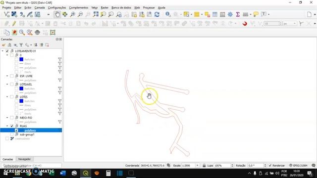317x178 pixels.
Task: Click the Refresh map icon
Action: tap(157, 14)
